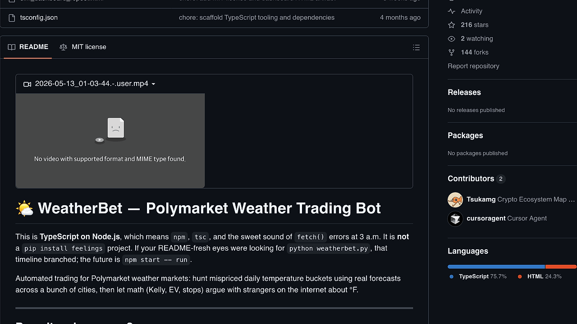
Task: Open the repository Activity link
Action: click(x=472, y=11)
